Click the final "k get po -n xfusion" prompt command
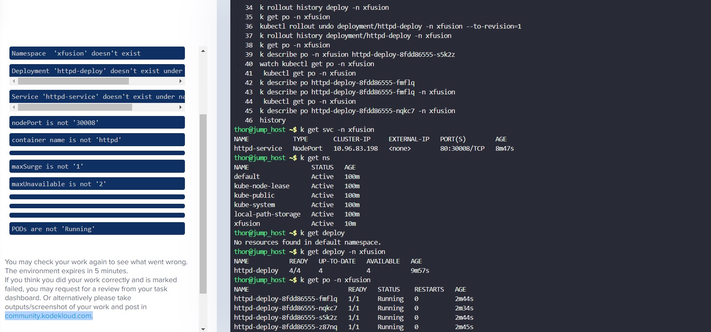711x332 pixels. [335, 280]
